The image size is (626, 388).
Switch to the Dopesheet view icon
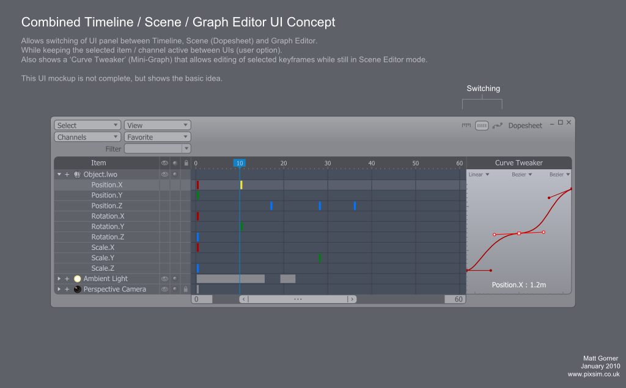(482, 125)
